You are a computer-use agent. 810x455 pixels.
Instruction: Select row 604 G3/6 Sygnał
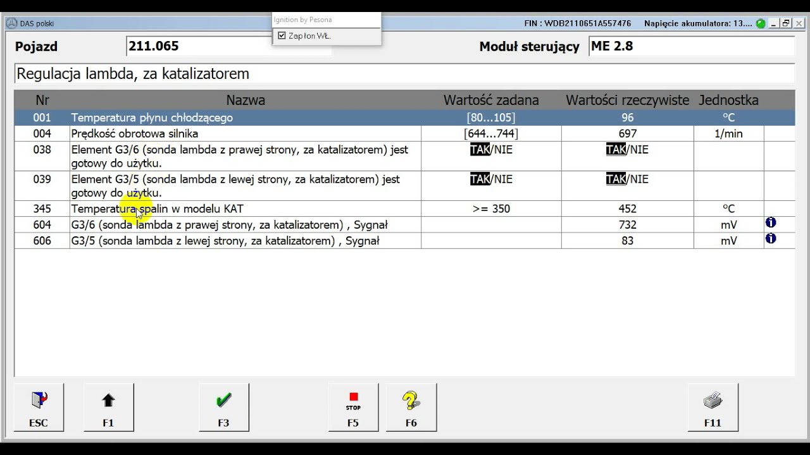pyautogui.click(x=404, y=224)
